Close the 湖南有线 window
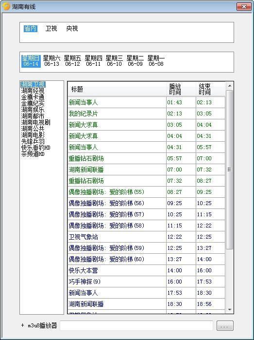 [244, 6]
